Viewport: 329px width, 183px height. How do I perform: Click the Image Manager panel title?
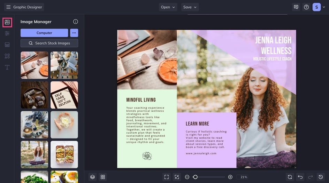(36, 22)
